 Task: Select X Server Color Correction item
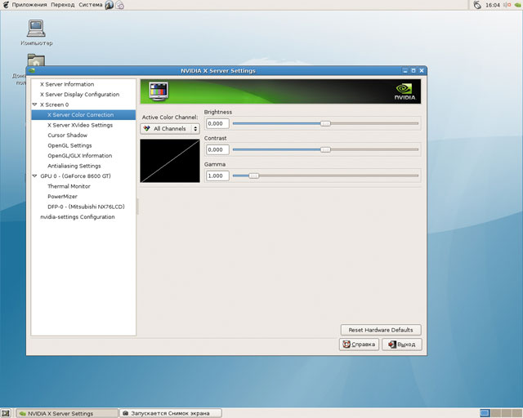click(x=83, y=114)
